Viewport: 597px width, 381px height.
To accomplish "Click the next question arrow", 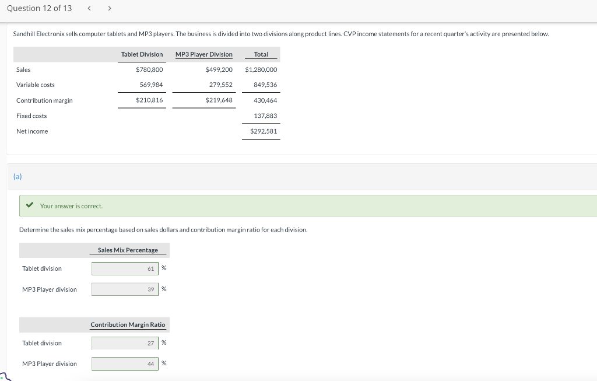I will (x=109, y=8).
